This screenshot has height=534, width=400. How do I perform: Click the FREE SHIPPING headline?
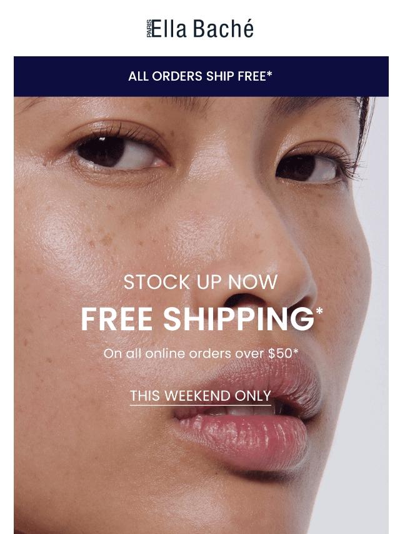click(x=197, y=319)
